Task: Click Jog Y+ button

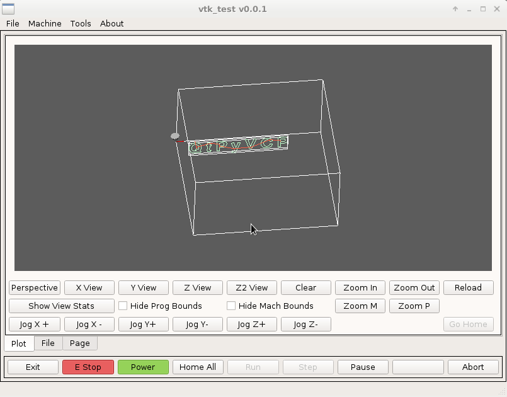Action: click(x=144, y=324)
